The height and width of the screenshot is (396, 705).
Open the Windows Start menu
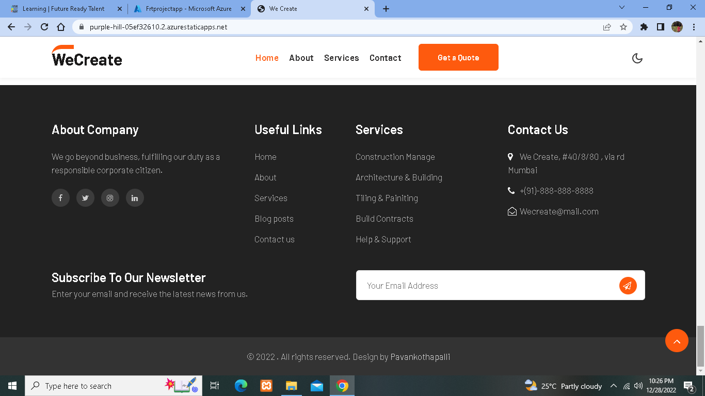[x=12, y=386]
